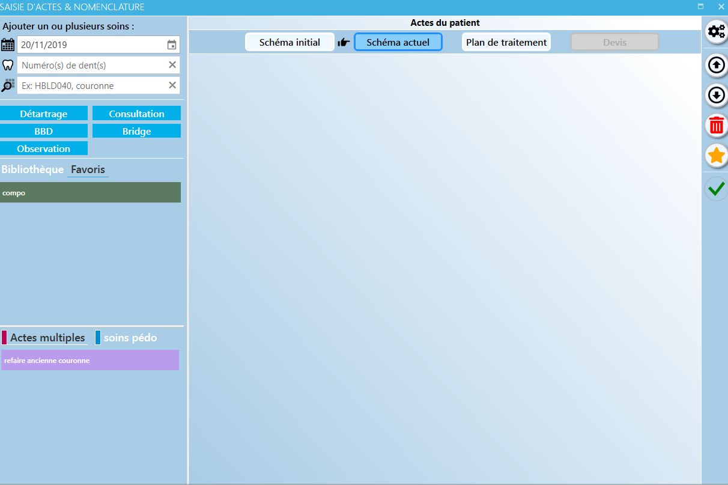
Task: Click the Bridge quick button
Action: coord(136,131)
